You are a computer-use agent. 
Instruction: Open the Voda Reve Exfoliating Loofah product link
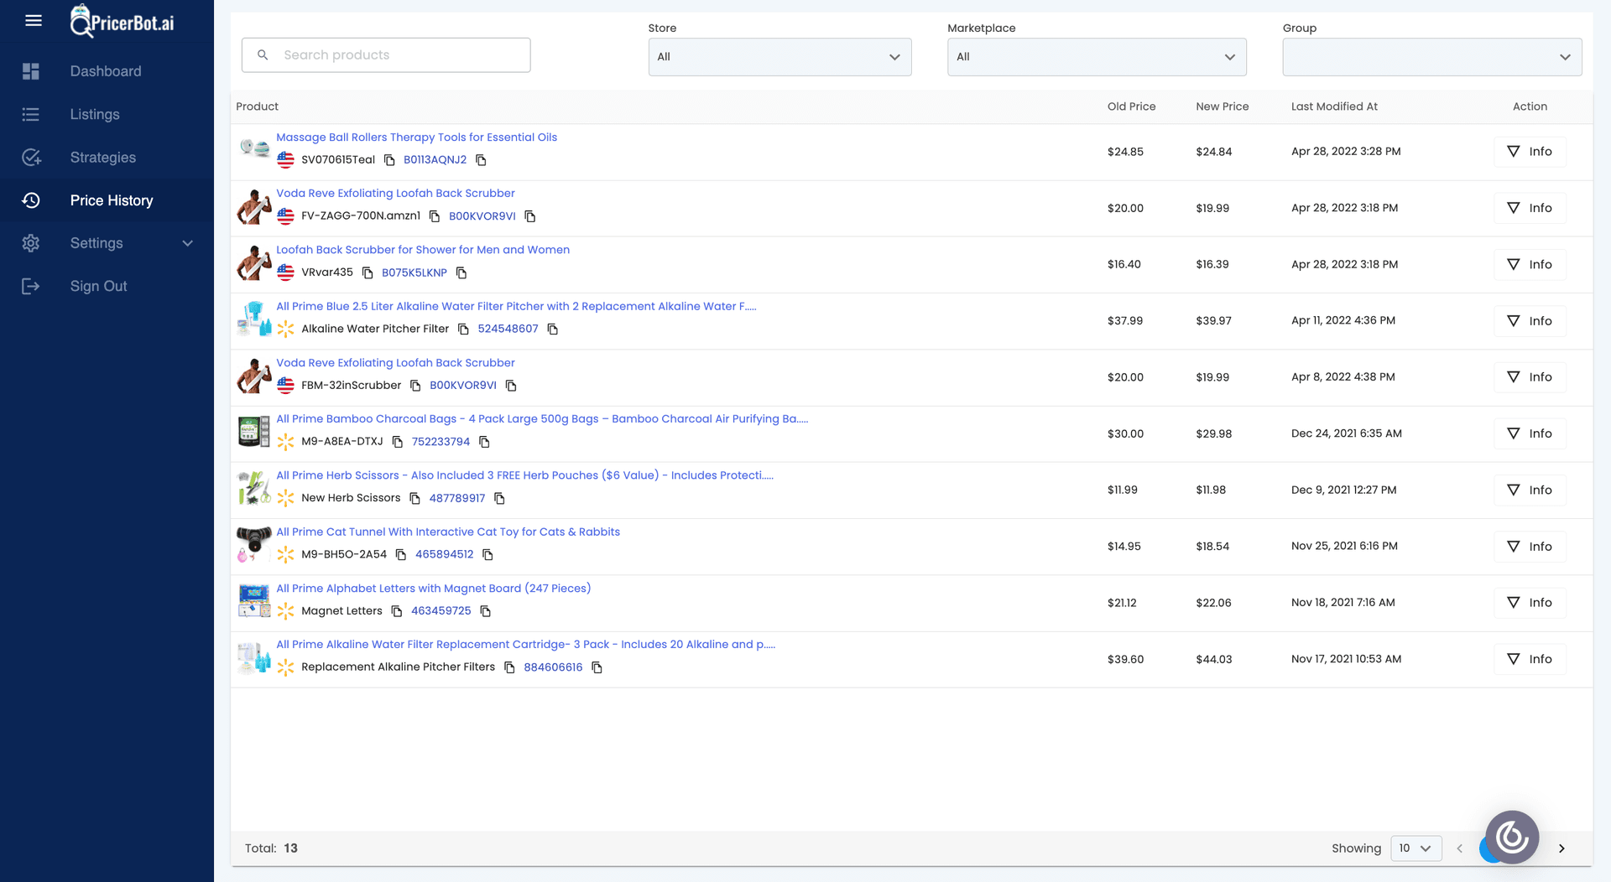pos(395,193)
